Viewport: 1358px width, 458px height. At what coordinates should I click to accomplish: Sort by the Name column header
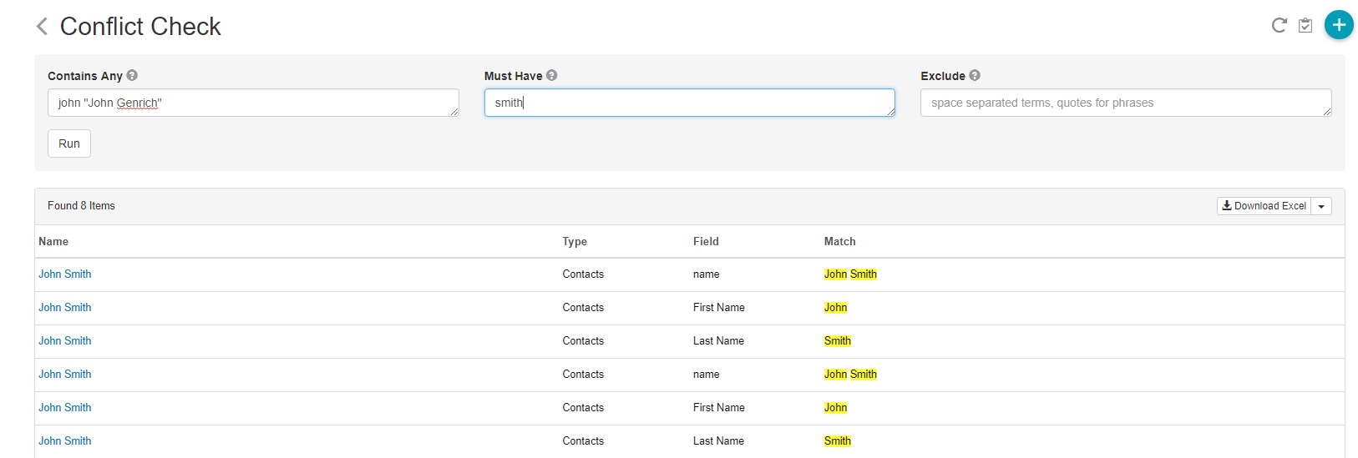click(x=53, y=241)
